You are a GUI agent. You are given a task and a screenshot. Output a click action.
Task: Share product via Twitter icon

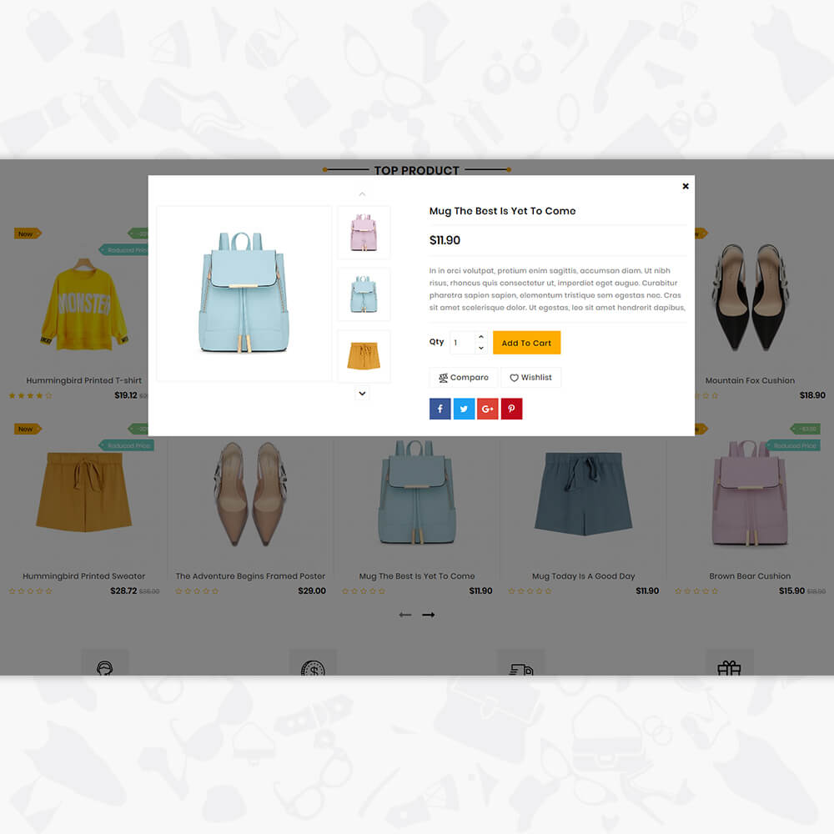(464, 409)
